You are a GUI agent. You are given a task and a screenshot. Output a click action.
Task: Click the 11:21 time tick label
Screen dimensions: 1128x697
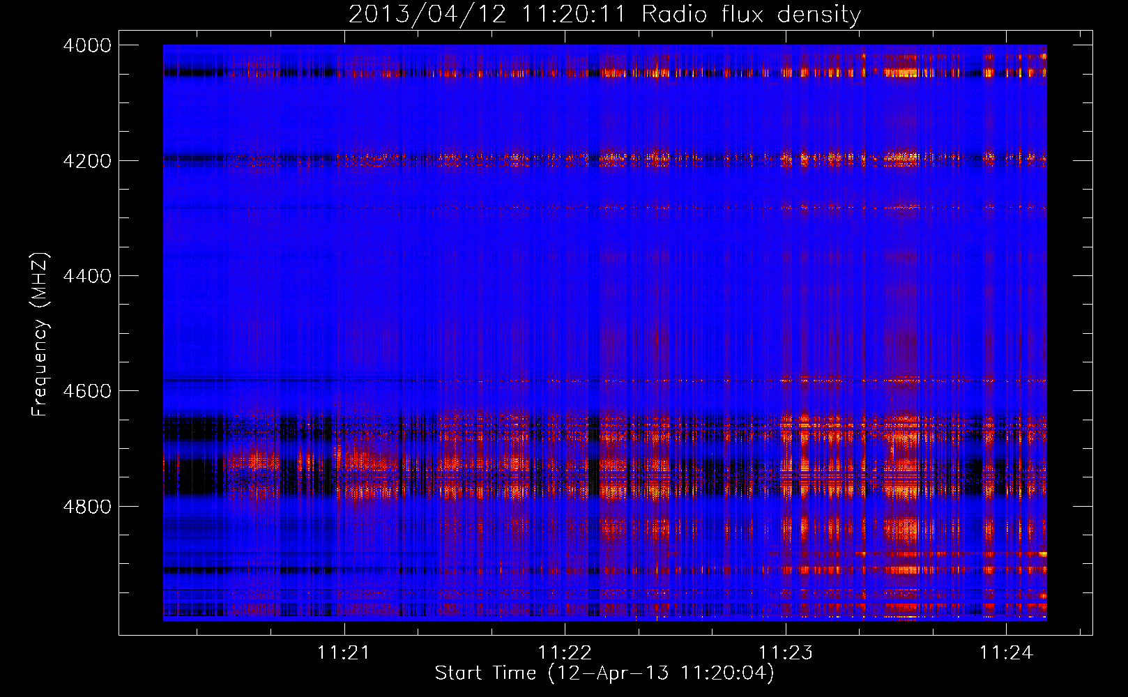pyautogui.click(x=344, y=652)
